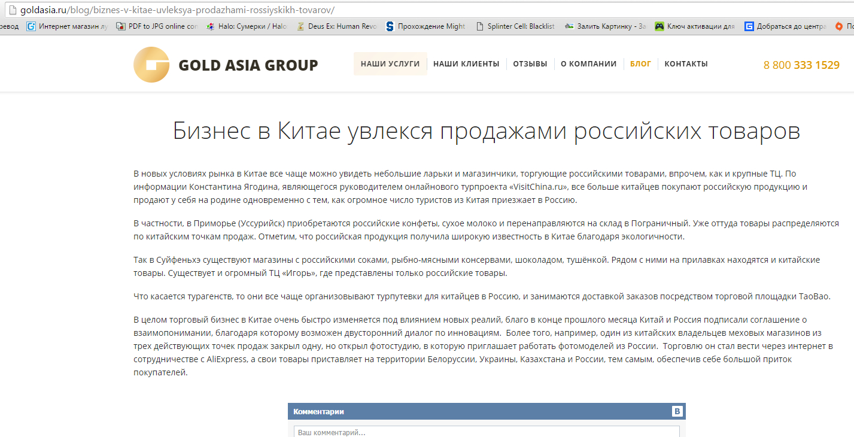Click the word 'AliExpress' in the last paragraph
Viewport: 854px width, 437px height.
[x=227, y=359]
